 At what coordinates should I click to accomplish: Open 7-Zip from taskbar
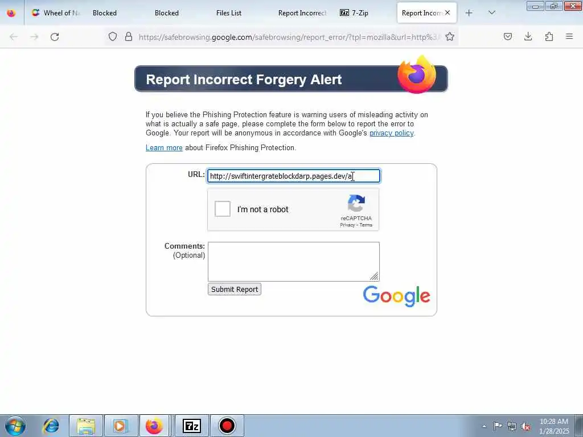click(x=192, y=426)
